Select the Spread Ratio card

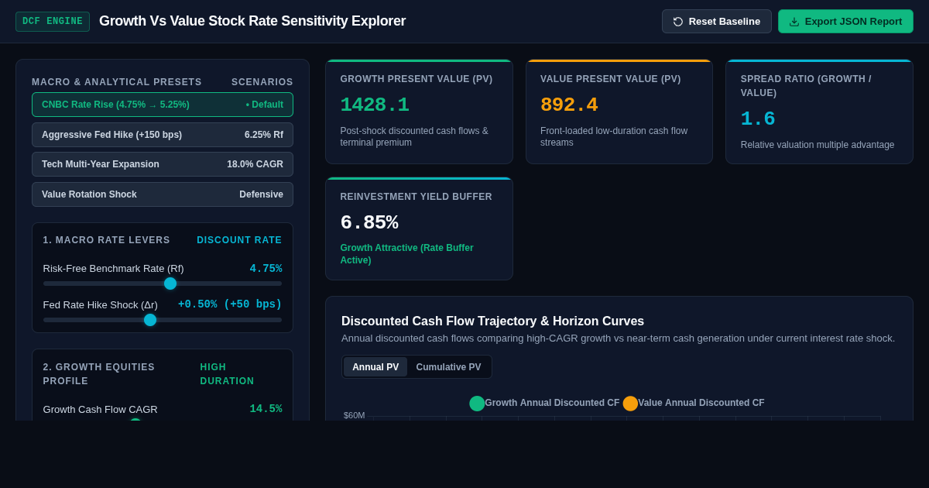pyautogui.click(x=819, y=112)
